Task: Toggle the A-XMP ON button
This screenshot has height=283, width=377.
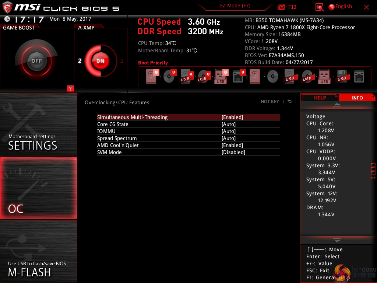Action: click(101, 61)
